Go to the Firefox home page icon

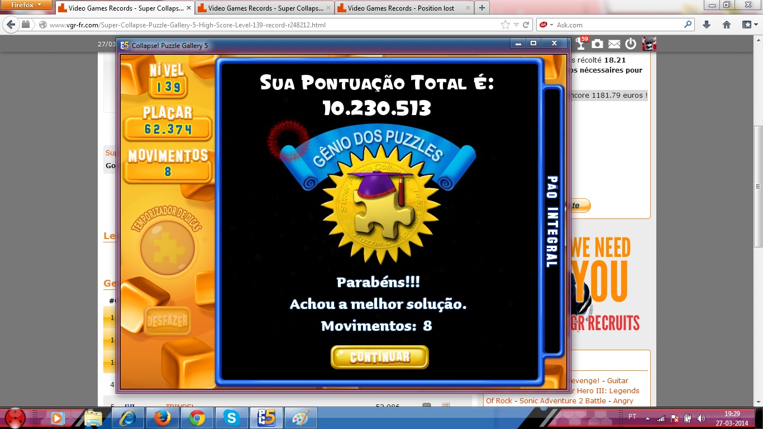pos(727,25)
